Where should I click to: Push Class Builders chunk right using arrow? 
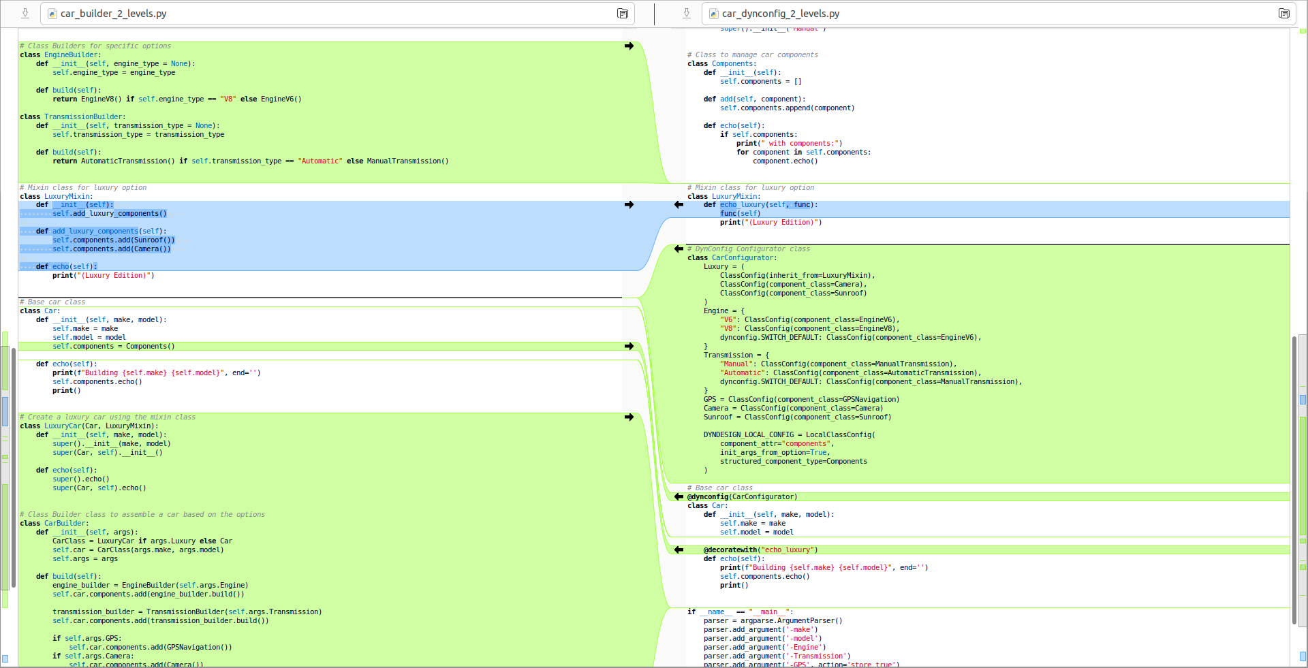point(629,46)
